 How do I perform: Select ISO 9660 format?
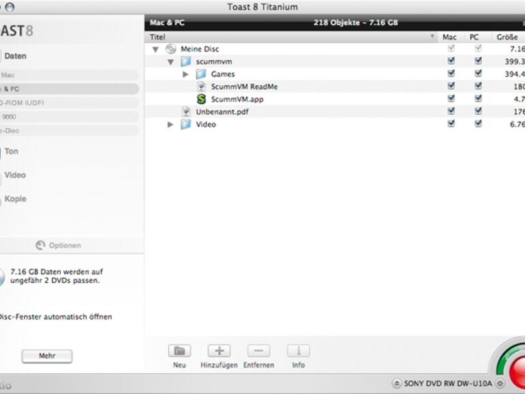pyautogui.click(x=69, y=117)
